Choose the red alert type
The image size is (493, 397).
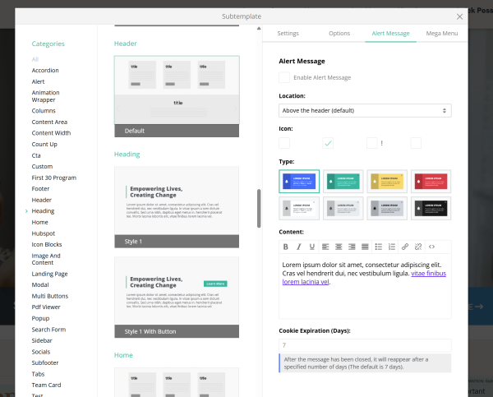click(x=431, y=182)
